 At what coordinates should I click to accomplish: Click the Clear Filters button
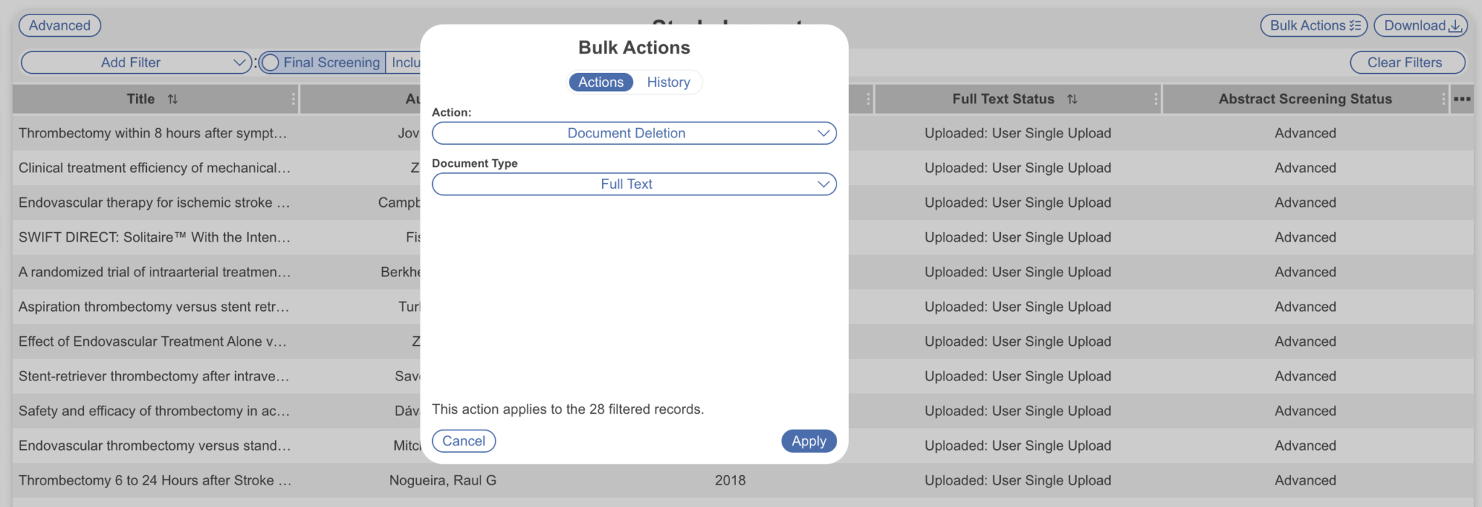[1407, 62]
